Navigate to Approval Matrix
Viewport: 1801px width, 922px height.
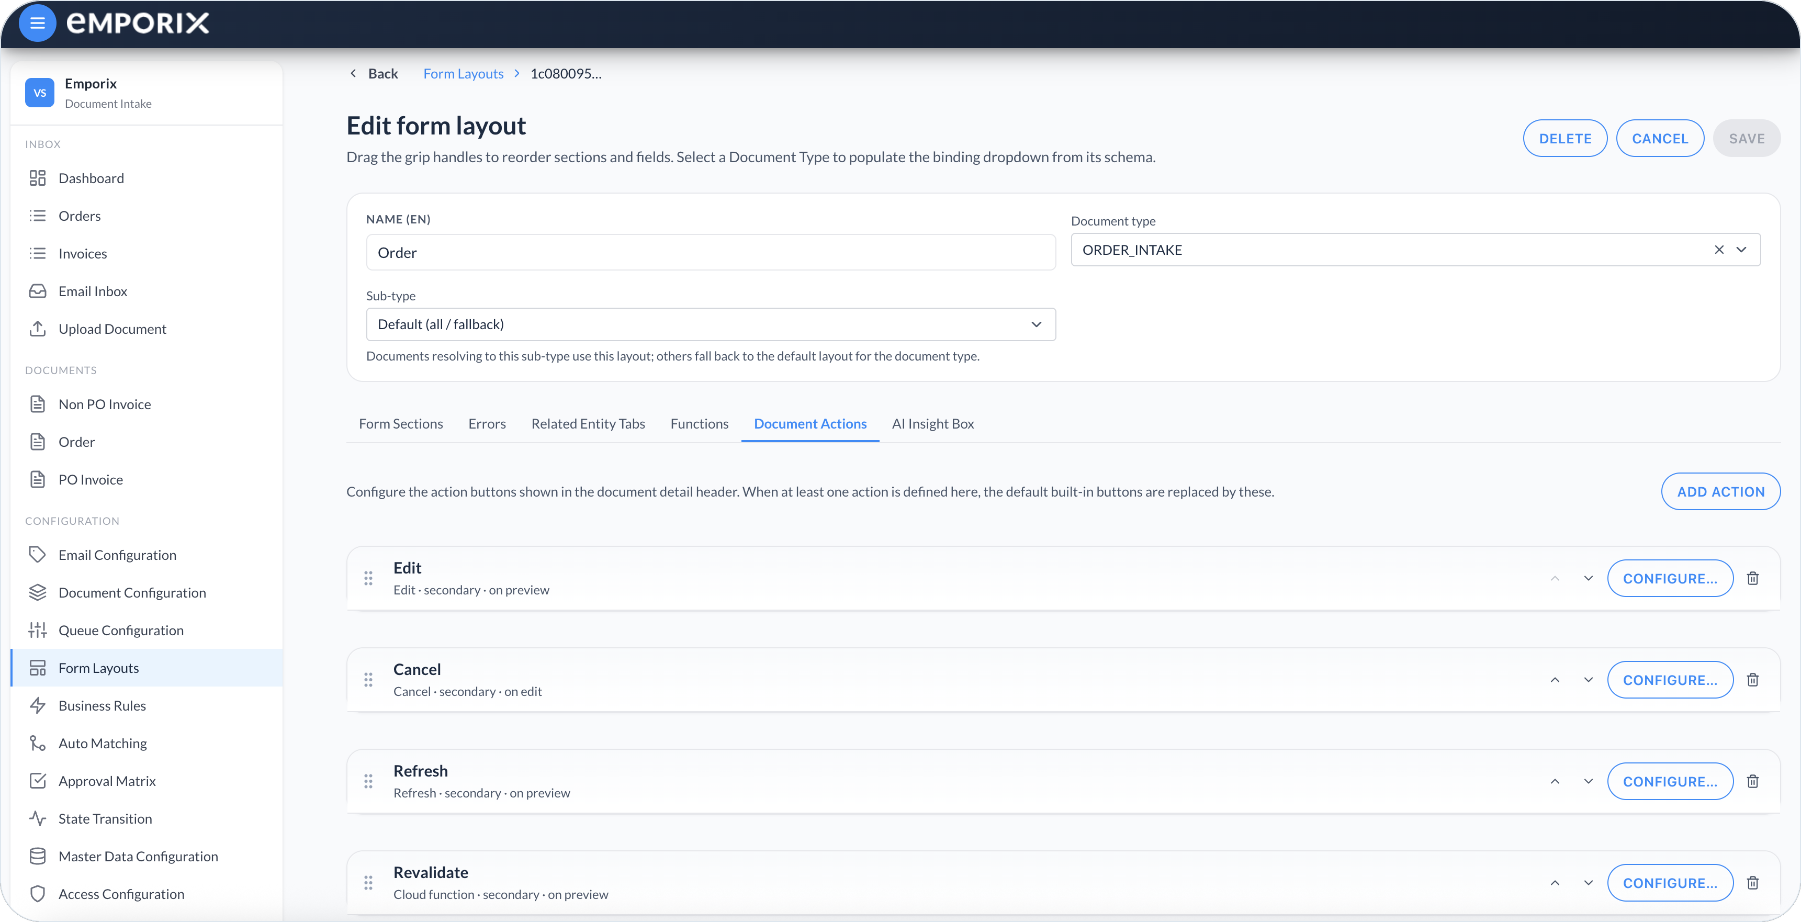pyautogui.click(x=147, y=781)
